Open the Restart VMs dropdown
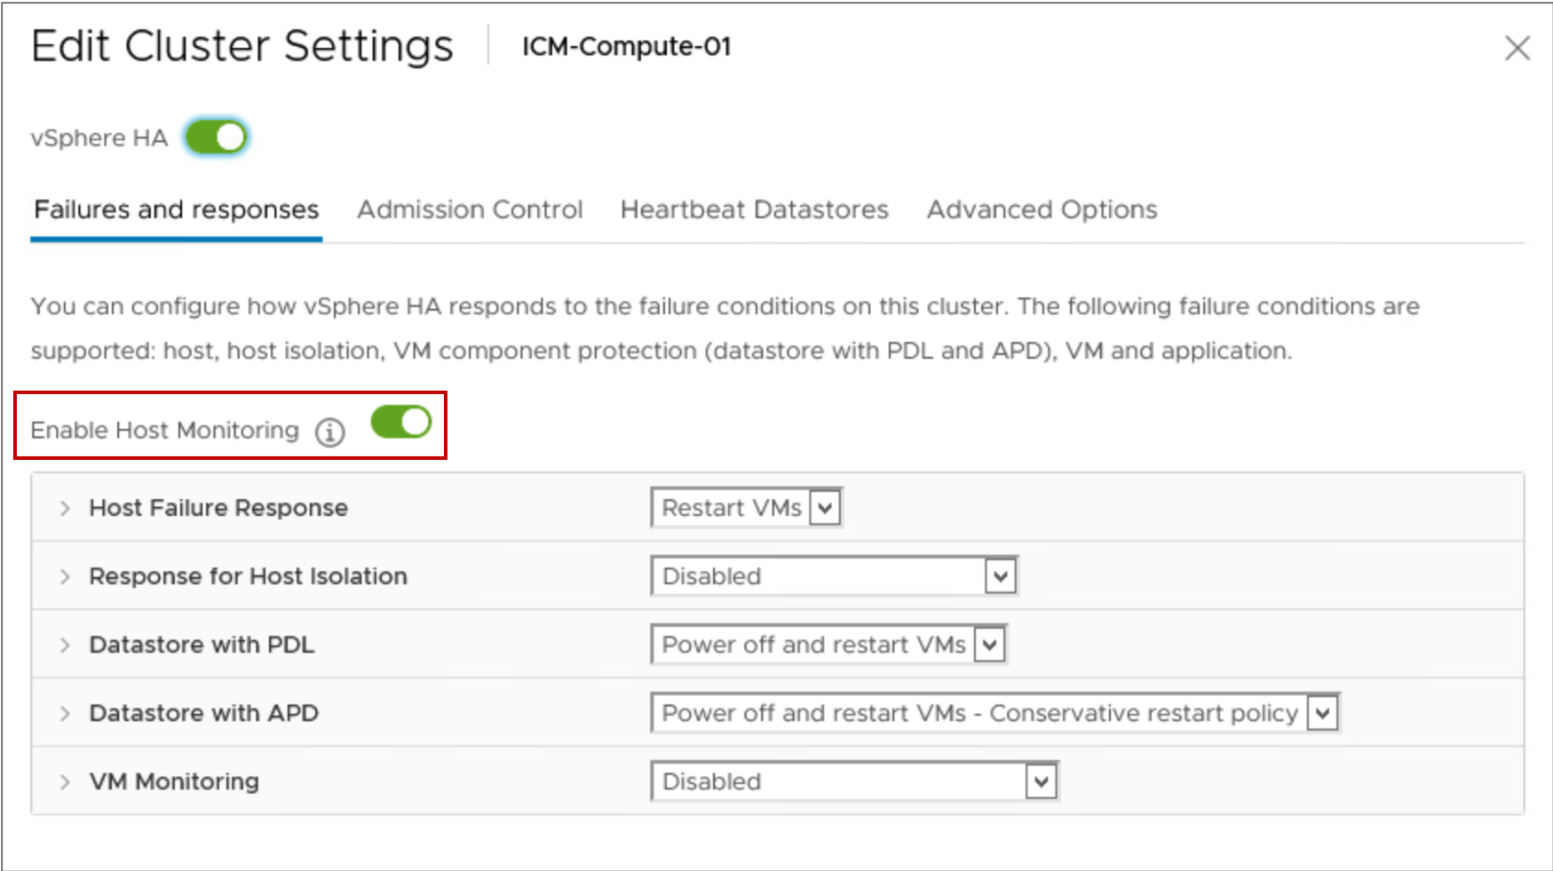This screenshot has width=1553, height=871. point(746,508)
